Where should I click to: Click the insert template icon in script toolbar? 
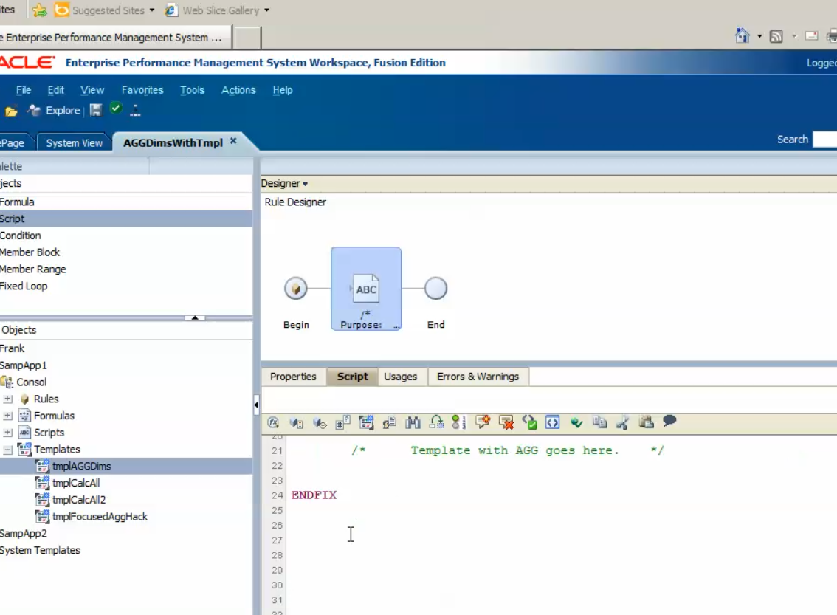click(x=366, y=422)
